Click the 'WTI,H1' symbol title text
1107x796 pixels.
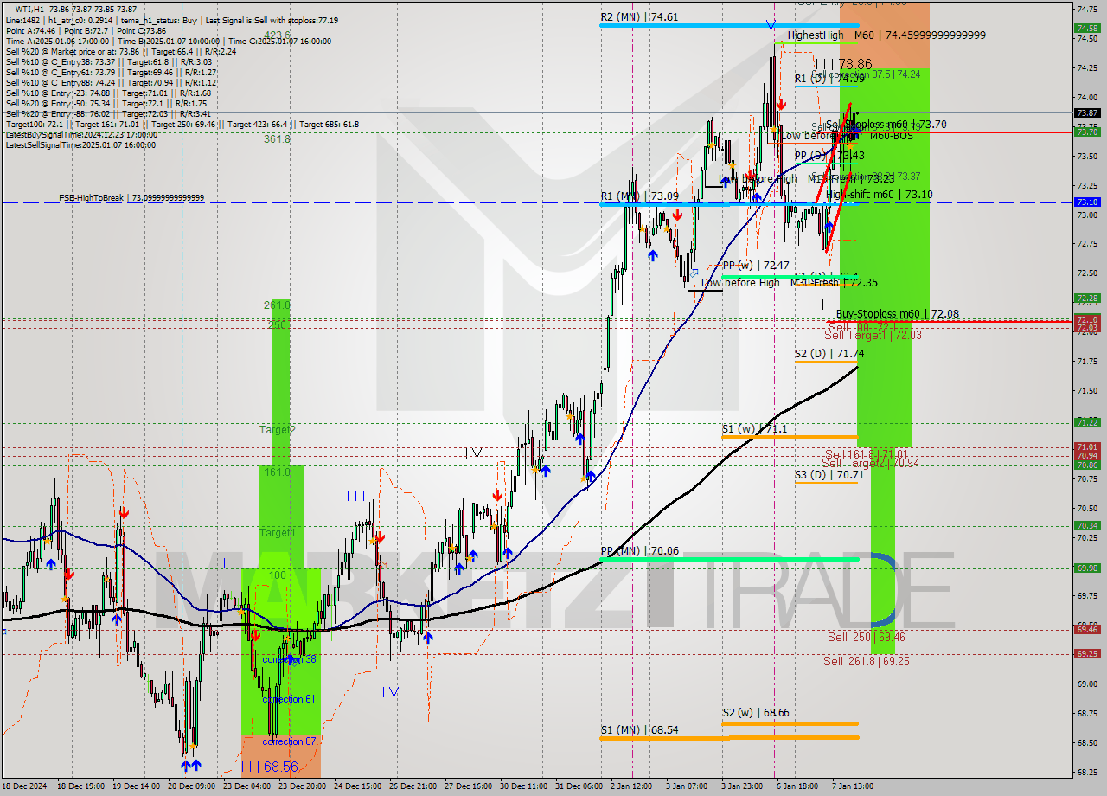point(30,9)
